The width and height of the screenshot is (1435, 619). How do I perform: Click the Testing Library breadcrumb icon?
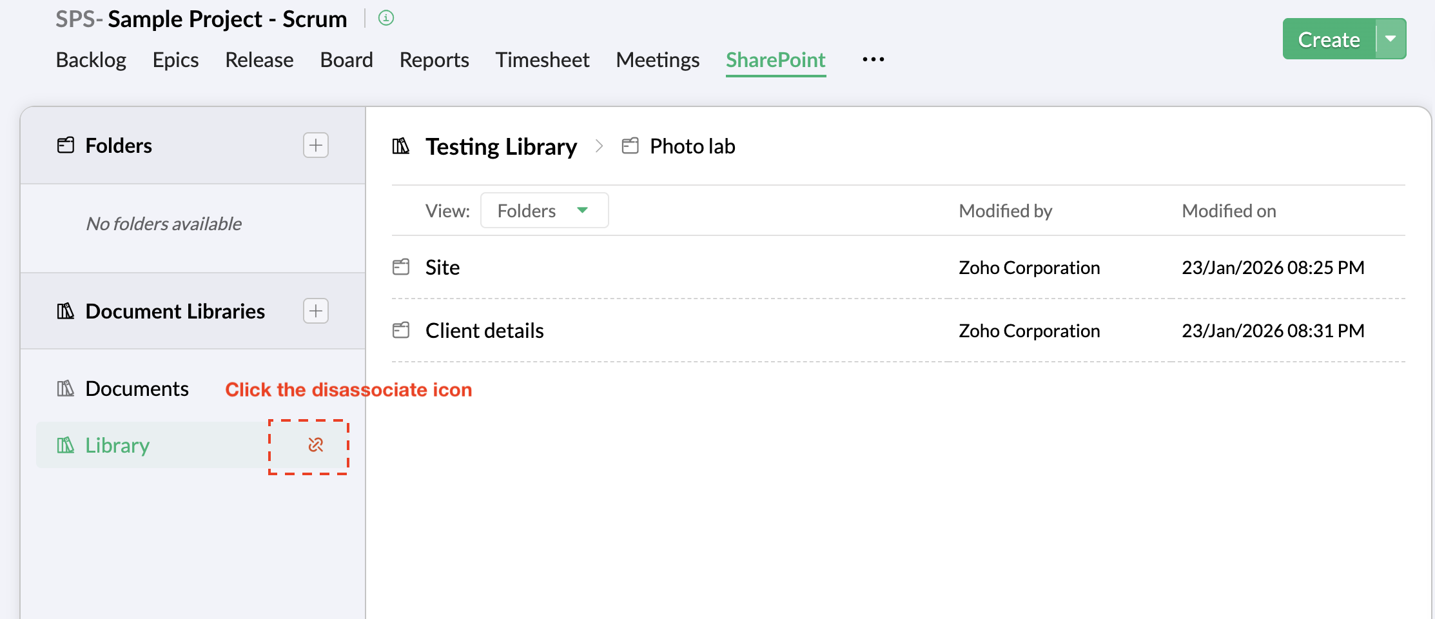[401, 146]
